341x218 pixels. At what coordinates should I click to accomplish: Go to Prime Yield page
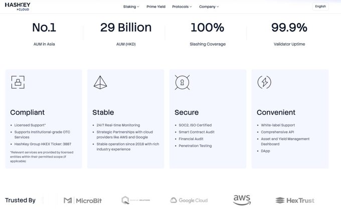156,7
